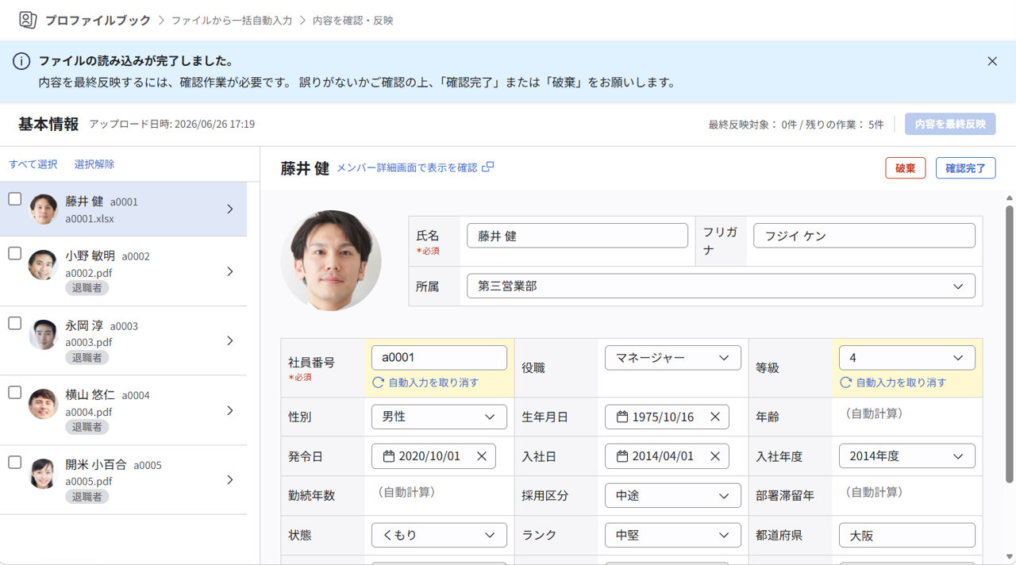Click the 社員番号 input field

pyautogui.click(x=439, y=358)
